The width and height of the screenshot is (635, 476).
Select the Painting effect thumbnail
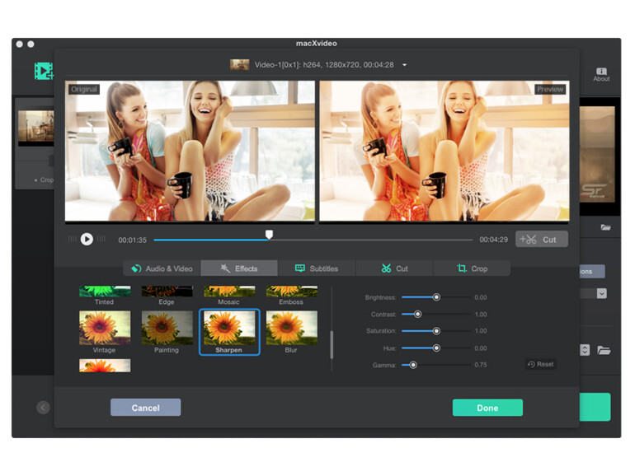[167, 328]
